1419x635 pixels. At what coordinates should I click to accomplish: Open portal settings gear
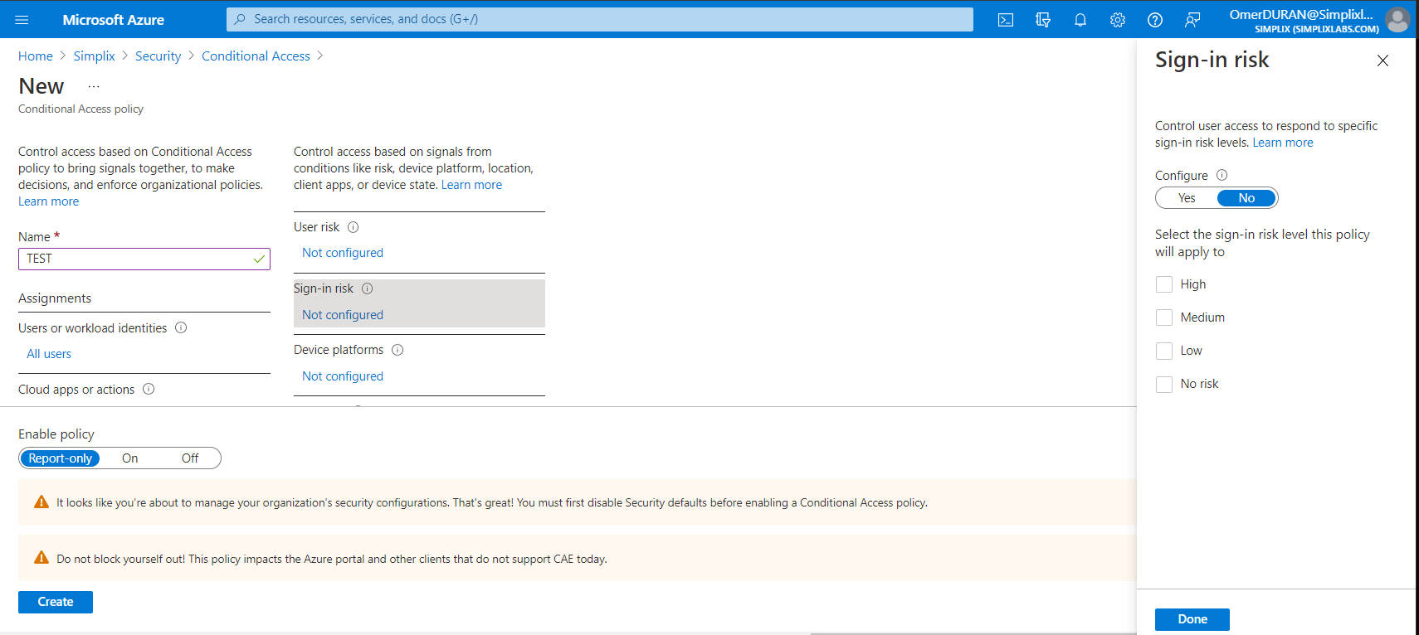(1118, 20)
